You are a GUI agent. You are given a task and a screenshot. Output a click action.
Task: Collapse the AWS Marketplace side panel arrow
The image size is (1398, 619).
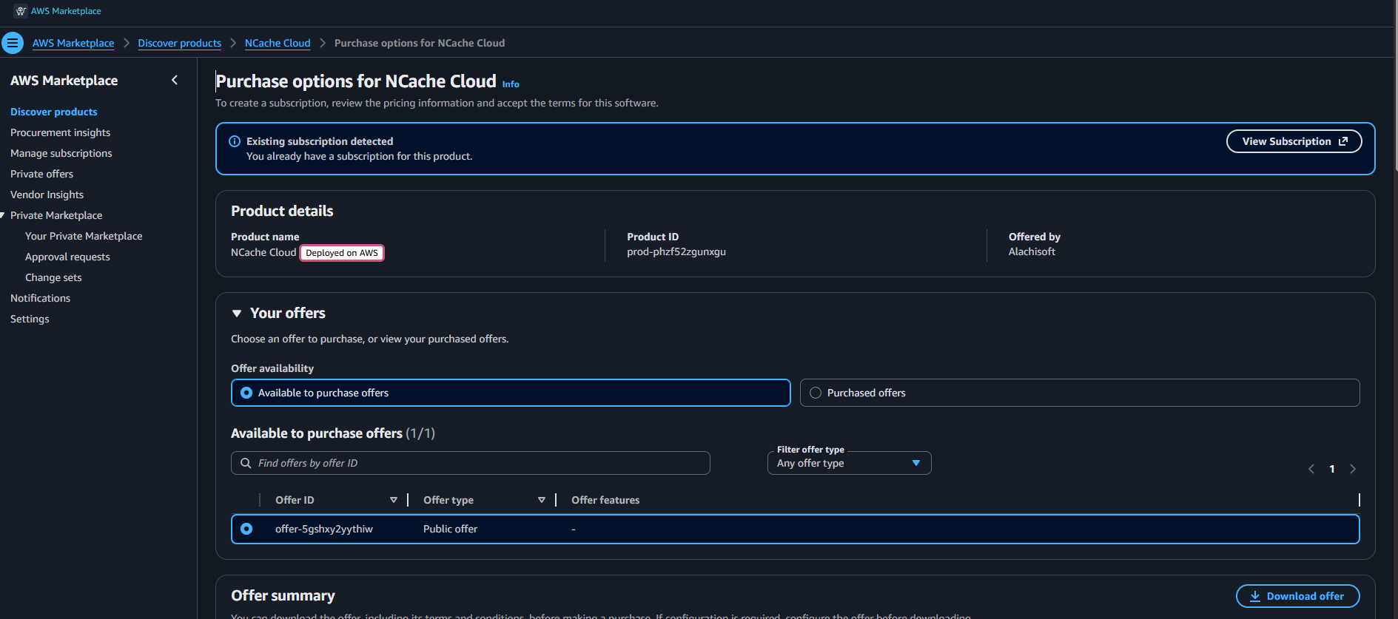[175, 80]
